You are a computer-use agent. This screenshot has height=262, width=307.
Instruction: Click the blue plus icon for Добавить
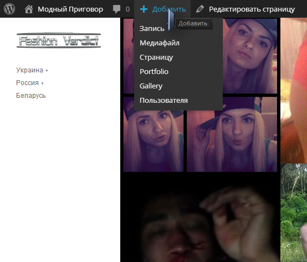[144, 9]
